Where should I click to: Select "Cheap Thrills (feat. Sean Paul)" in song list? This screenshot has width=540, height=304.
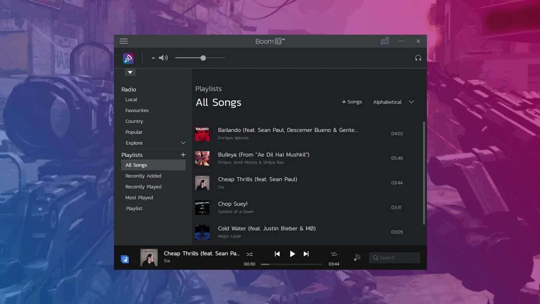pos(258,179)
